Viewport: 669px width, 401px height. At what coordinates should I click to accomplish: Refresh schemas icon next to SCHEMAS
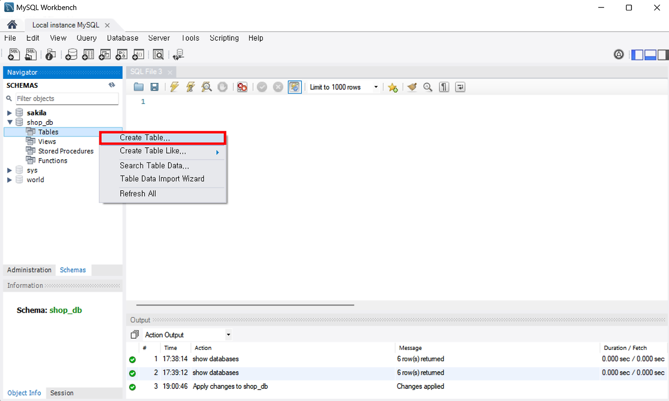tap(112, 85)
